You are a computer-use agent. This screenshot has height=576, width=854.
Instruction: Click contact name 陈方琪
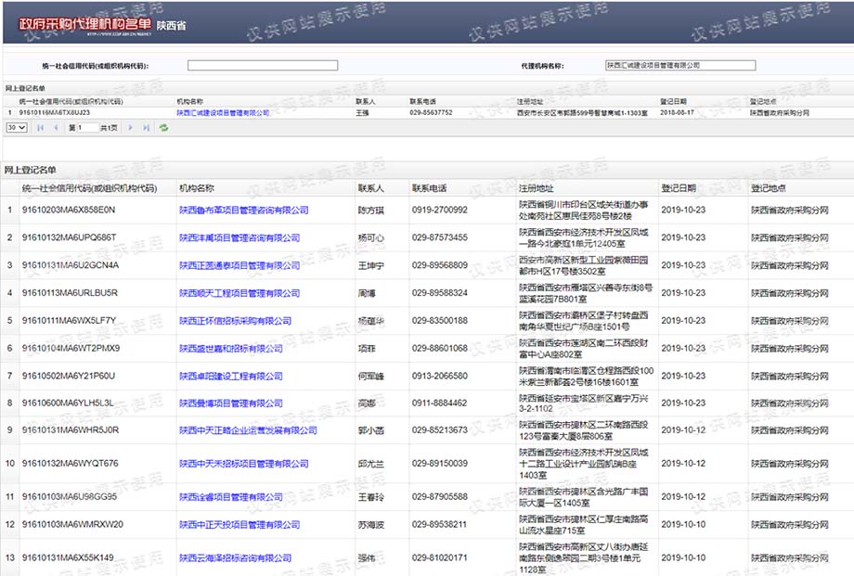[371, 211]
